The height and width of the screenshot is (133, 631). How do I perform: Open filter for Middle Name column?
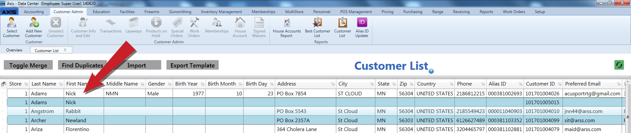pos(142,84)
